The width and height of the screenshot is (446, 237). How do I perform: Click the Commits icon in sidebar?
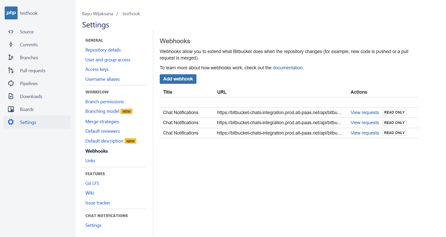pos(11,45)
